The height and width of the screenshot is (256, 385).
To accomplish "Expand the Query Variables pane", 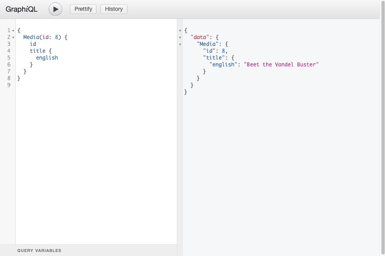I will pos(88,250).
